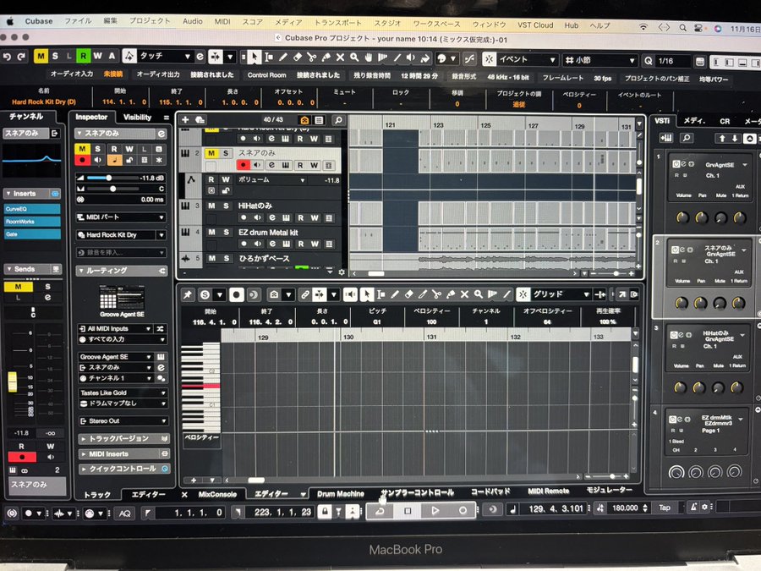The image size is (761, 571).
Task: Pick the Scissors tool in key editor toolbar
Action: 437,294
